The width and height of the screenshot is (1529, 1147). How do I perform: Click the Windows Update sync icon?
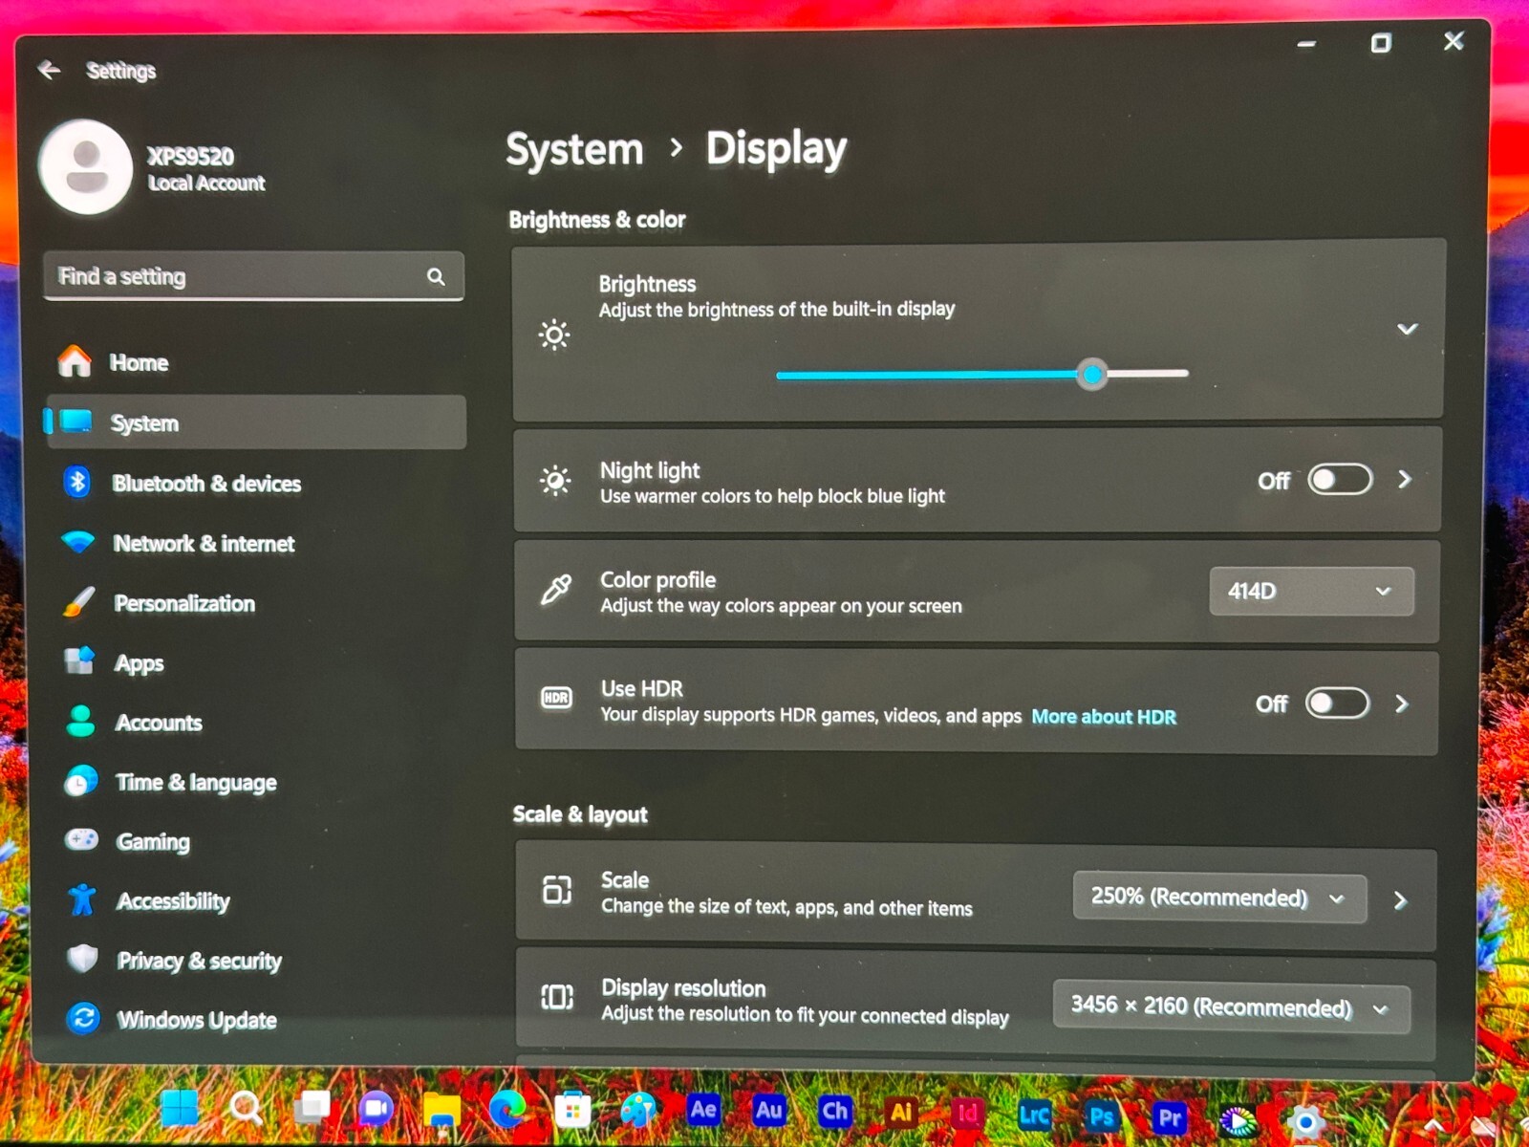click(83, 1018)
